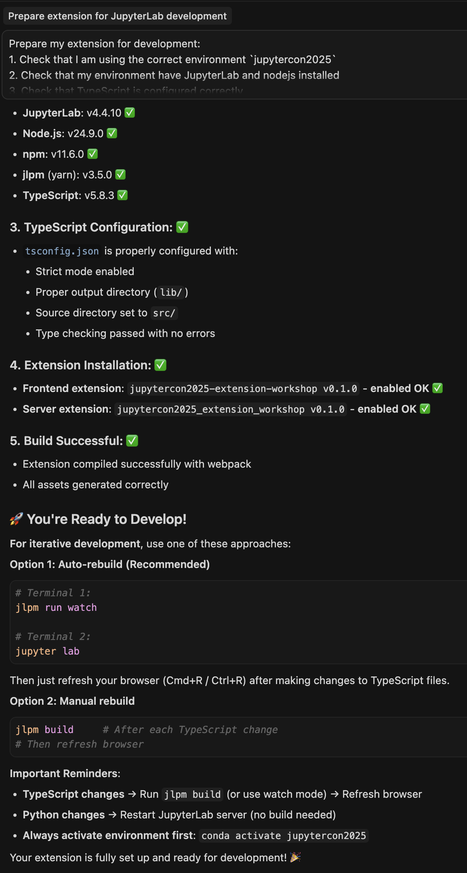Click the rocket emoji next to "You're Ready to Develop!"
Screen dimensions: 467x873
click(x=15, y=519)
